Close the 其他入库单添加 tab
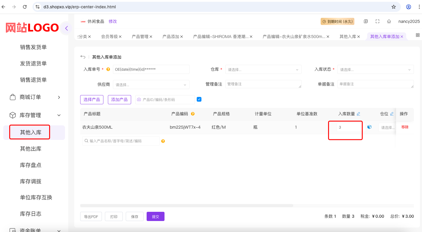The height and width of the screenshot is (232, 422). pyautogui.click(x=402, y=37)
